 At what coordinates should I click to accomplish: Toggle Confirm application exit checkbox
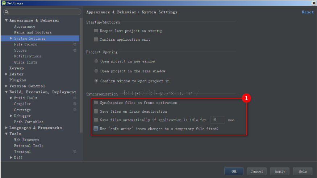[96, 39]
